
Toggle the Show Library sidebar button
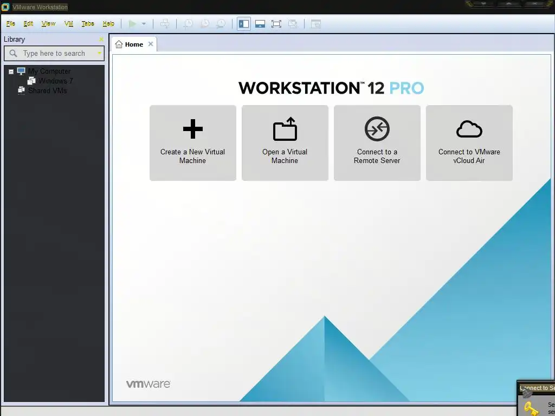pos(244,24)
